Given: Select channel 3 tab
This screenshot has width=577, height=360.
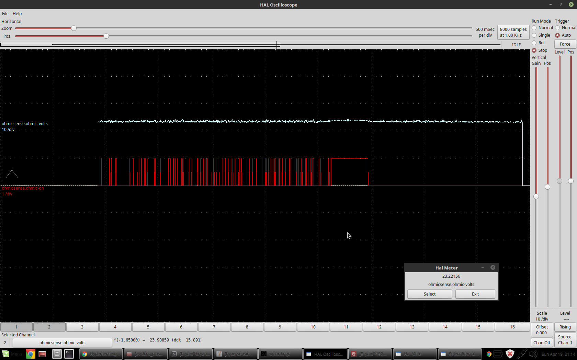Looking at the screenshot, I should (x=82, y=327).
